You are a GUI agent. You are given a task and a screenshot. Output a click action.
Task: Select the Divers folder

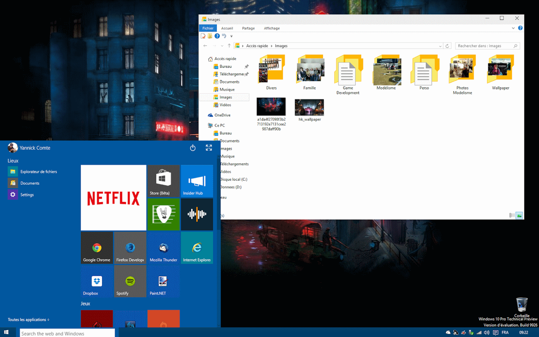pos(271,73)
